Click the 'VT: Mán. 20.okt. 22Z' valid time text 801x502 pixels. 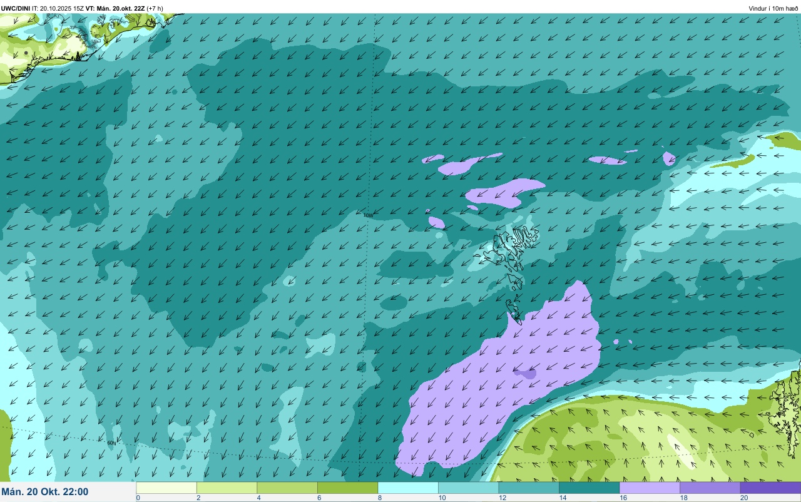click(x=115, y=8)
